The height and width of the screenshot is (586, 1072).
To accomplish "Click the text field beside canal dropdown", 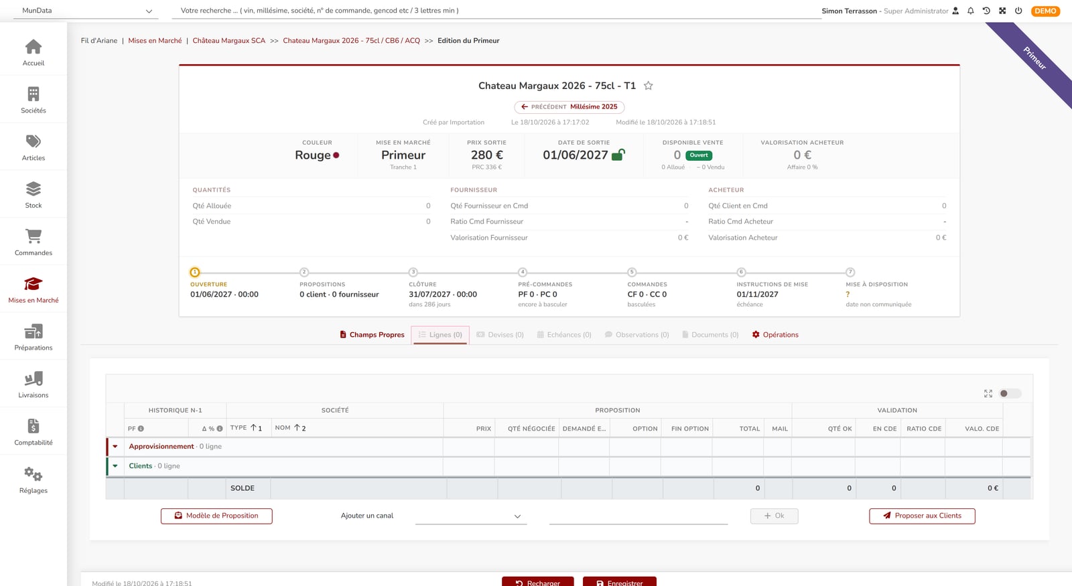I will (x=639, y=516).
